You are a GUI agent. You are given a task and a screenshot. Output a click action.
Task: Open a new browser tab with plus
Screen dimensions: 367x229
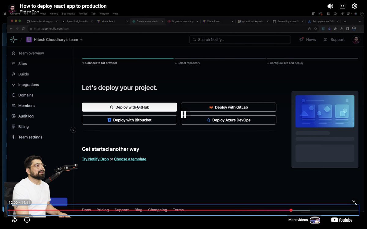coord(345,21)
